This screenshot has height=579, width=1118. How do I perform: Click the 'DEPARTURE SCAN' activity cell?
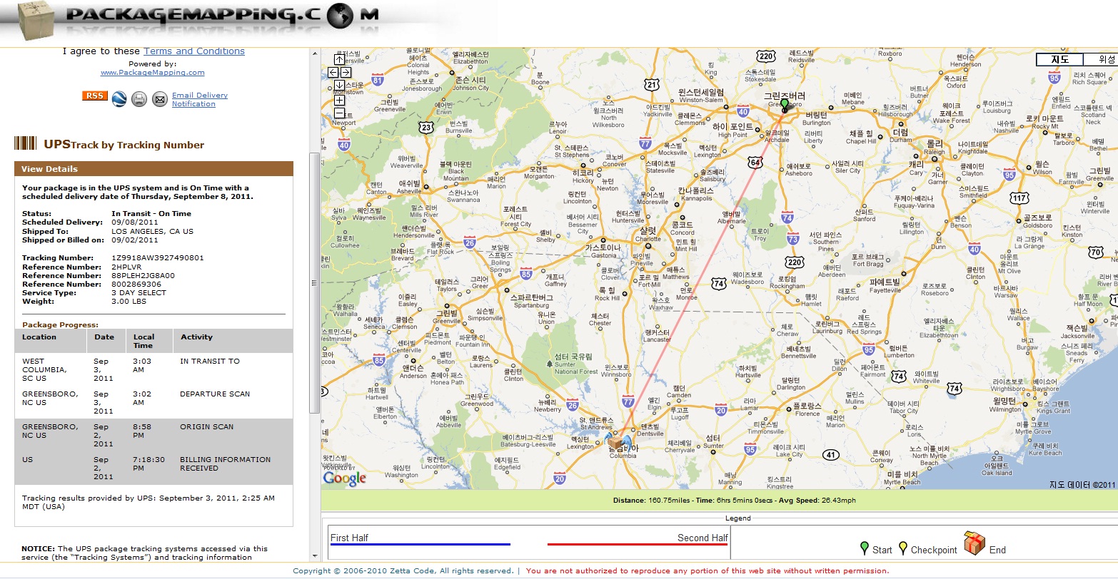[x=215, y=394]
